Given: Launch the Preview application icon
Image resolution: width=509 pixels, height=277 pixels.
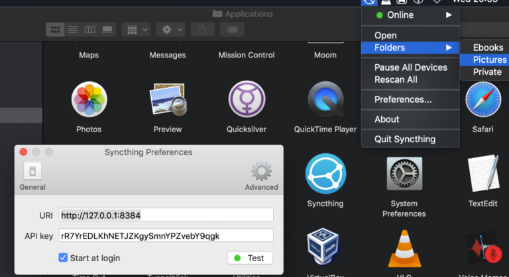Looking at the screenshot, I should tap(167, 100).
